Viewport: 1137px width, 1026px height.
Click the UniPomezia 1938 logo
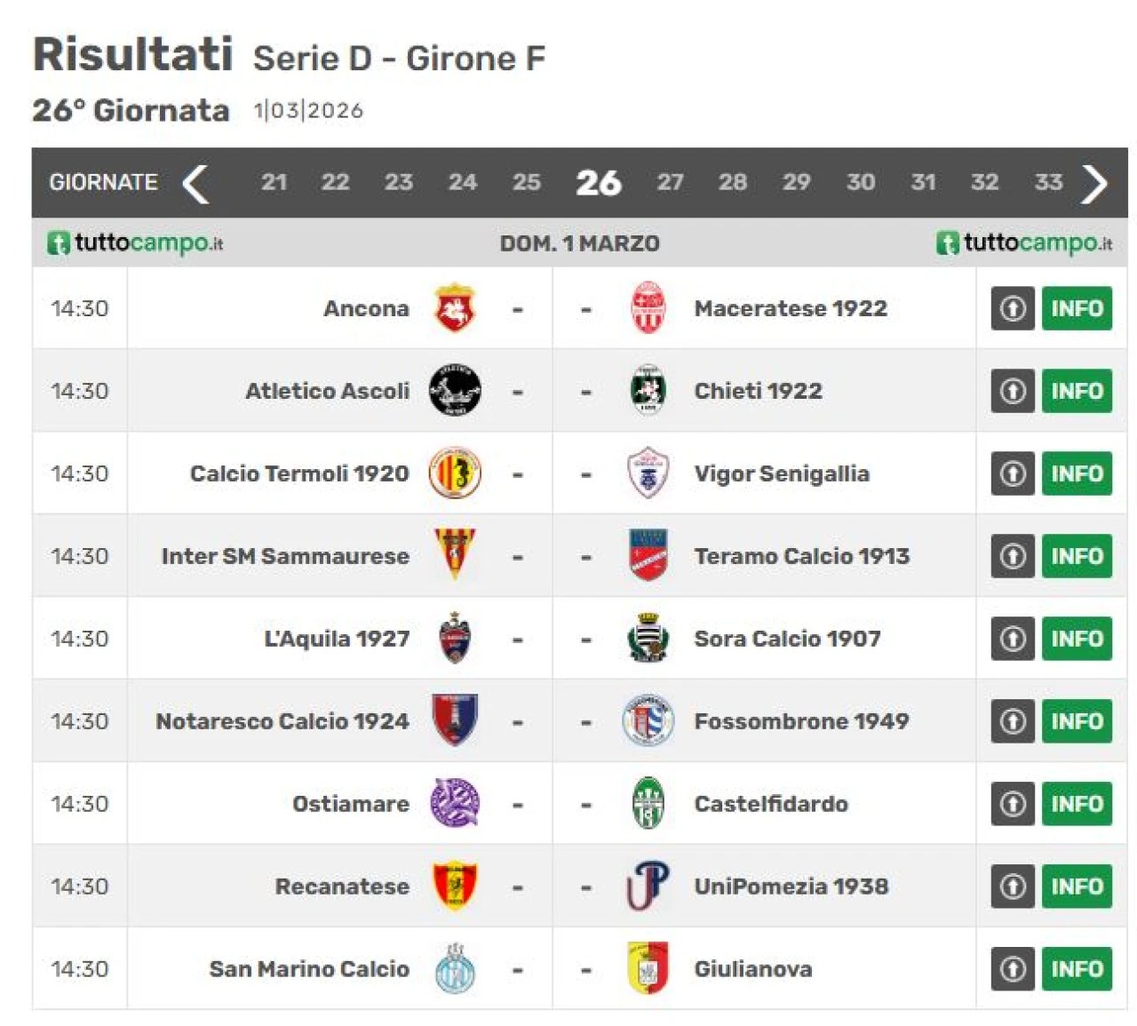[x=648, y=887]
